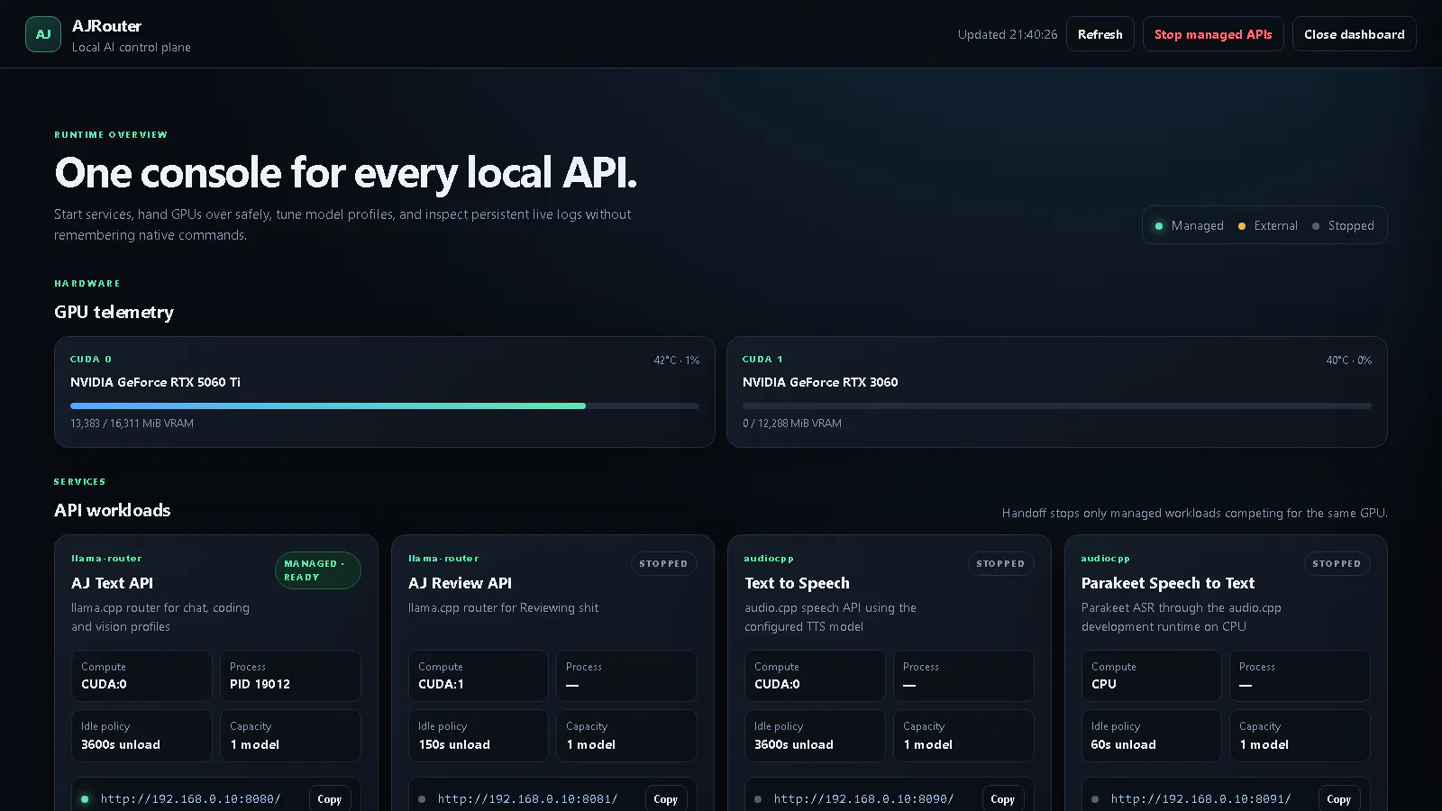Click green status dot beside 8080 URL
The width and height of the screenshot is (1442, 811).
[x=85, y=799]
